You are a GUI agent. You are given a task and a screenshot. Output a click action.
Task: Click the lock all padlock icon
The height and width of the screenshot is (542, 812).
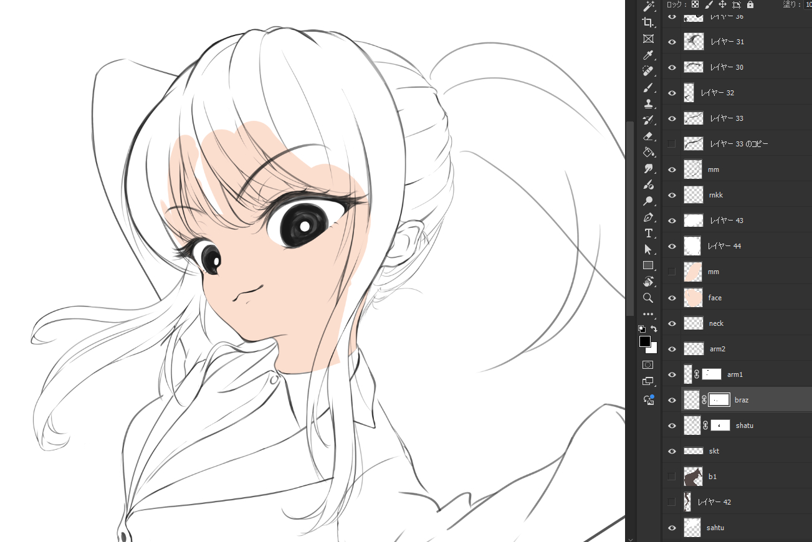pos(750,4)
